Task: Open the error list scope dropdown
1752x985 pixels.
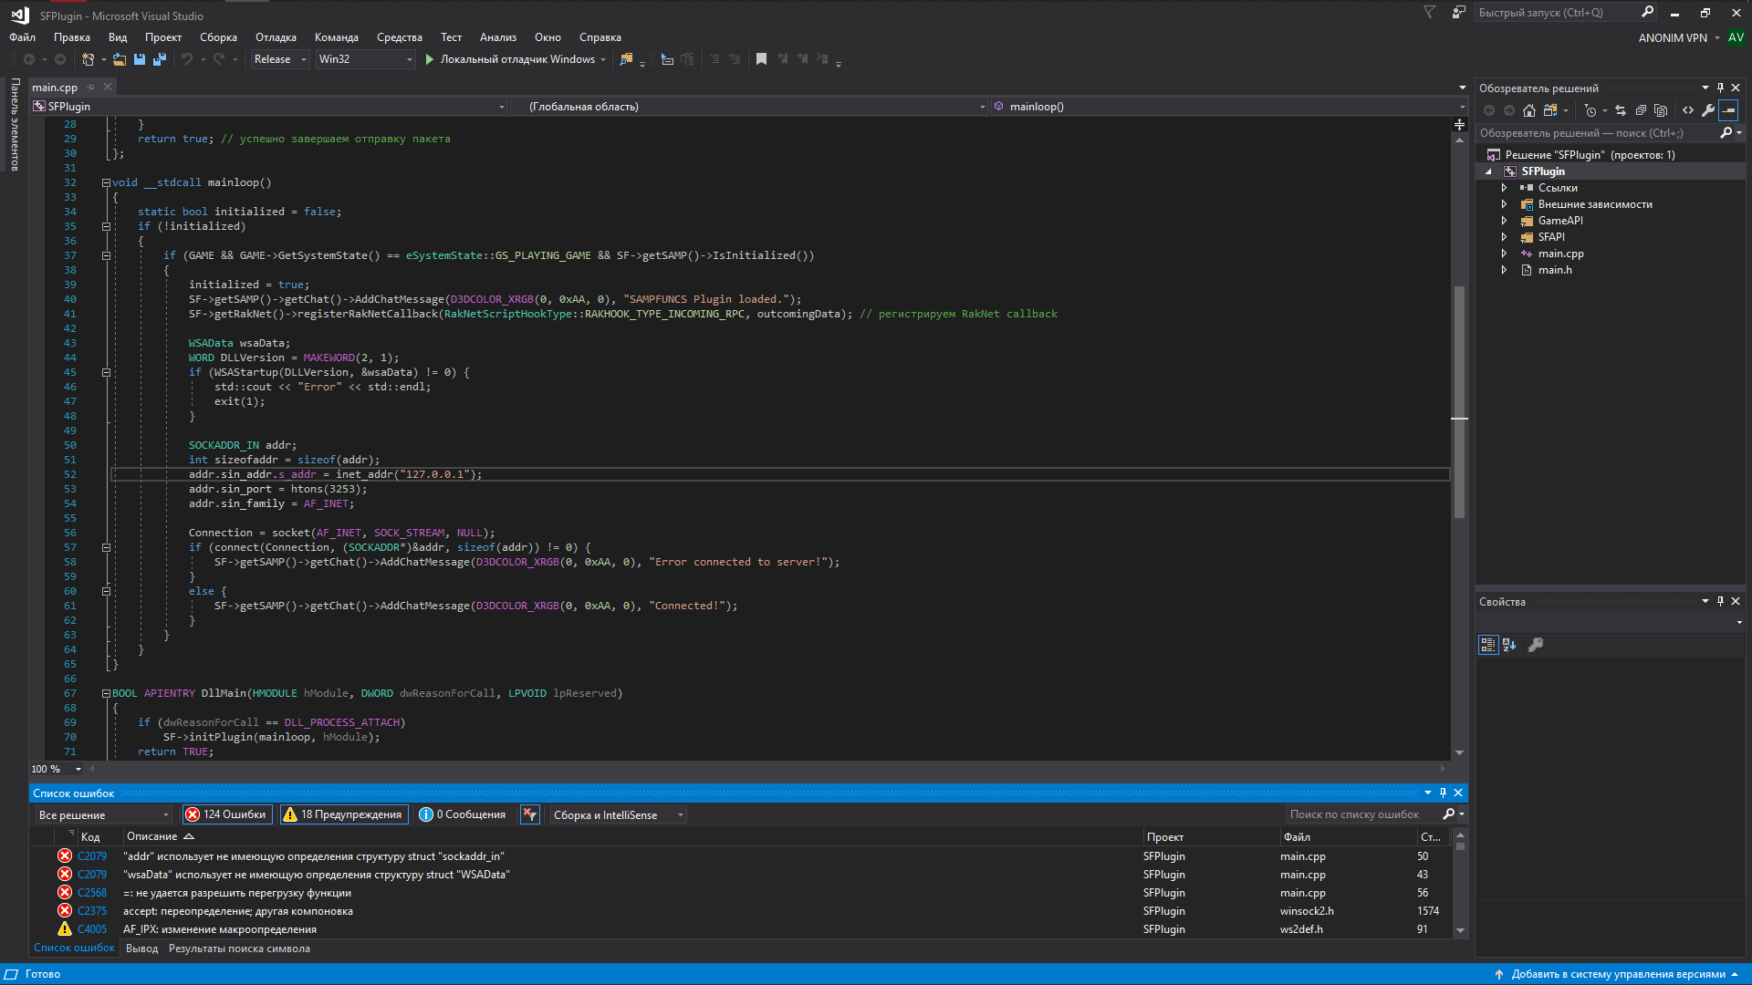Action: [103, 814]
